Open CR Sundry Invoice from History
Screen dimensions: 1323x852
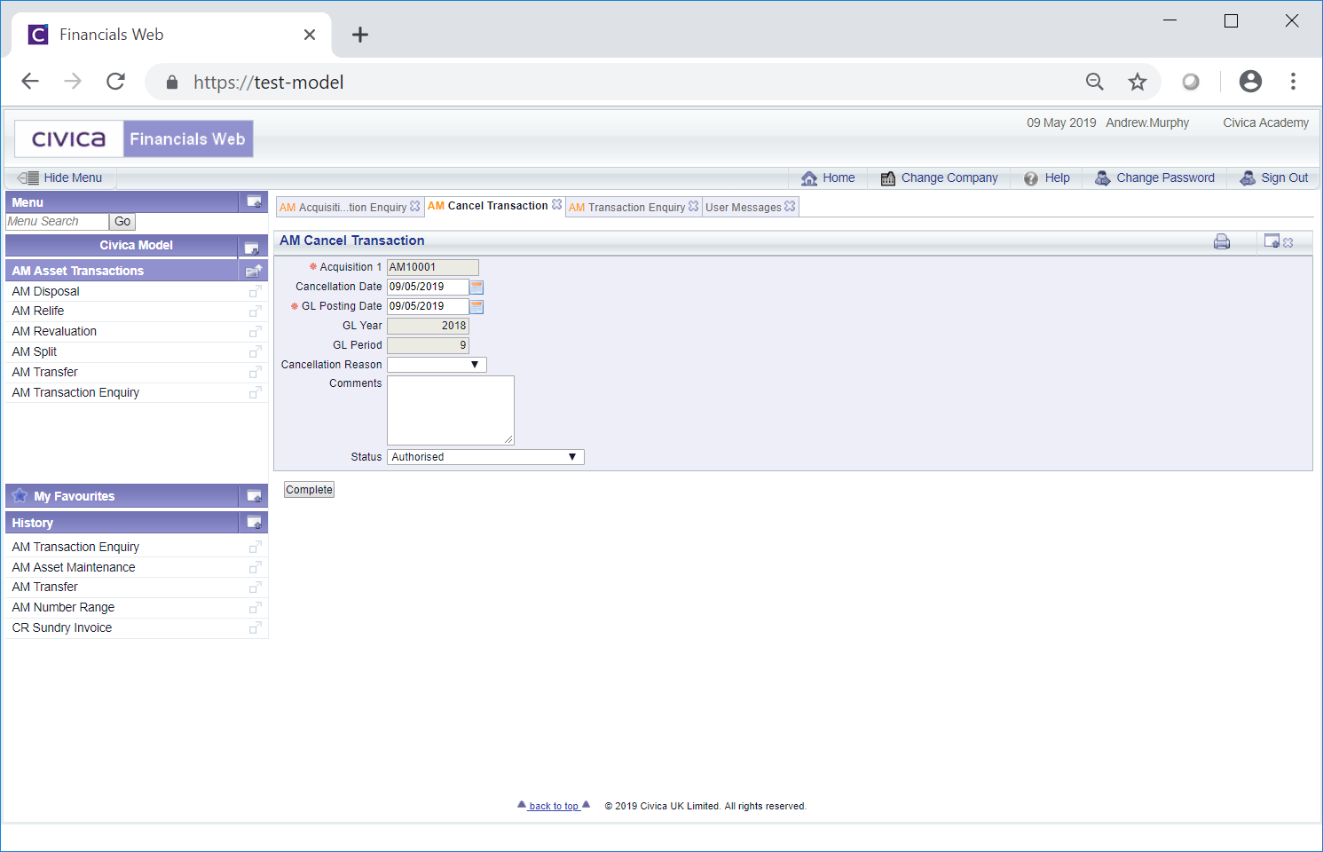(x=62, y=628)
